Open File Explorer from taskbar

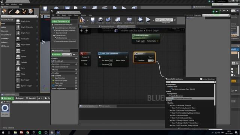(x=15, y=132)
